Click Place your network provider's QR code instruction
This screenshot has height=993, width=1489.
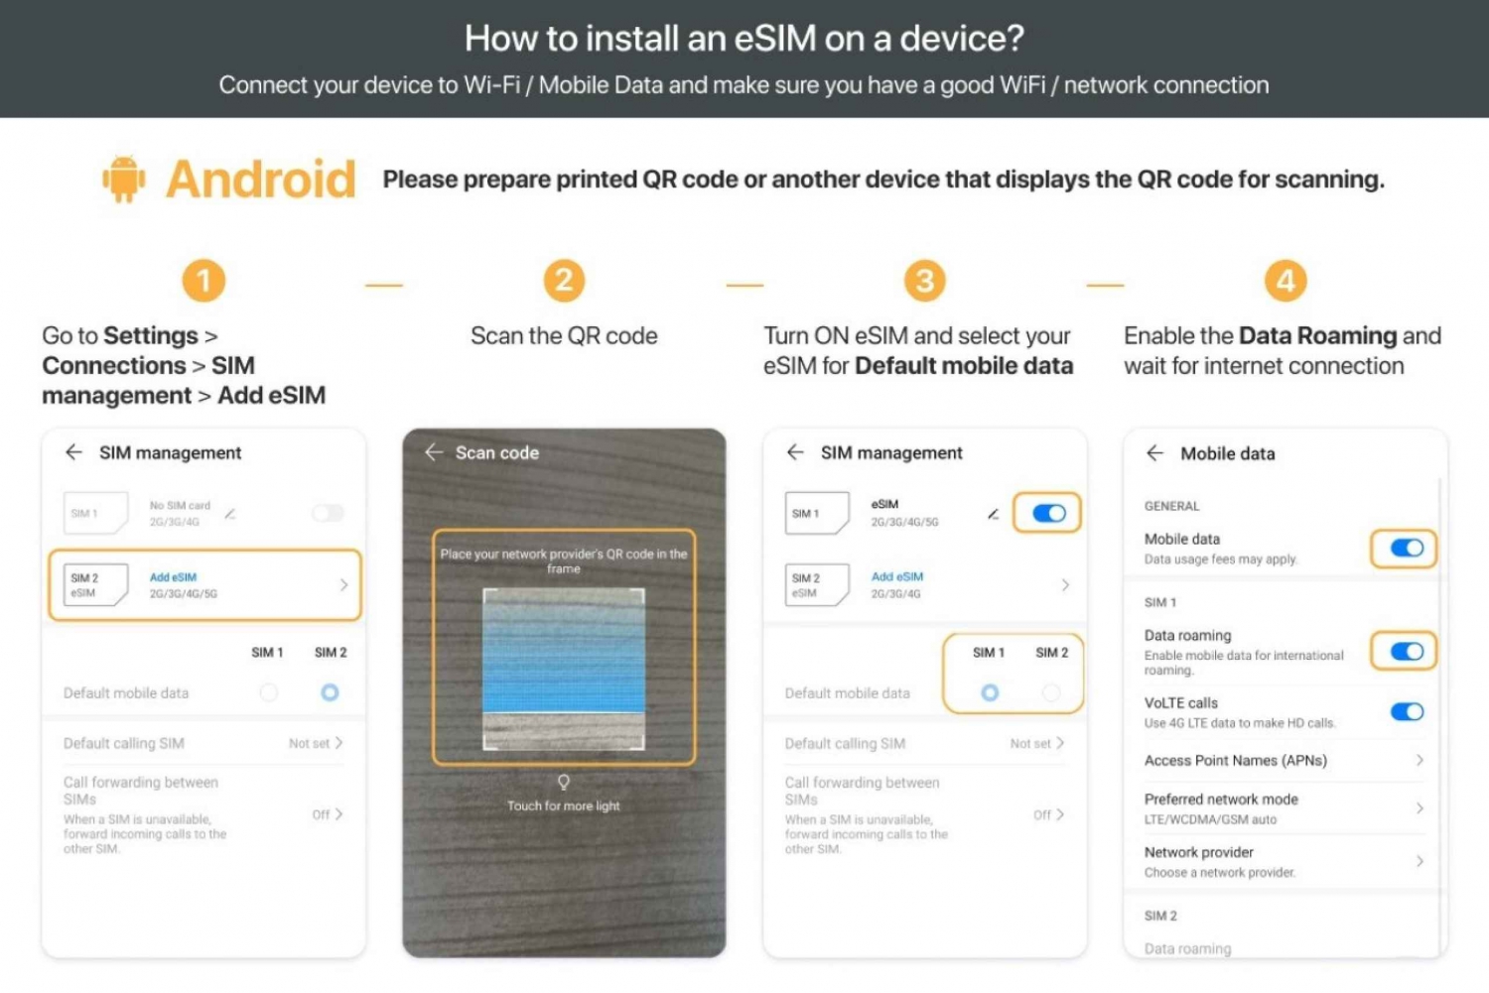[x=564, y=561]
